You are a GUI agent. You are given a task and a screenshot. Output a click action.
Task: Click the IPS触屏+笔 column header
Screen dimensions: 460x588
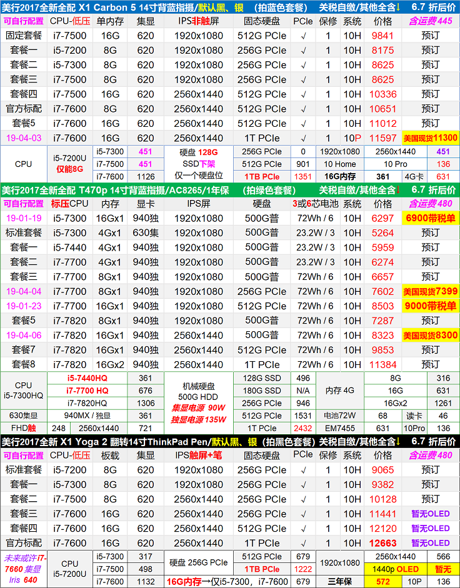(x=198, y=456)
